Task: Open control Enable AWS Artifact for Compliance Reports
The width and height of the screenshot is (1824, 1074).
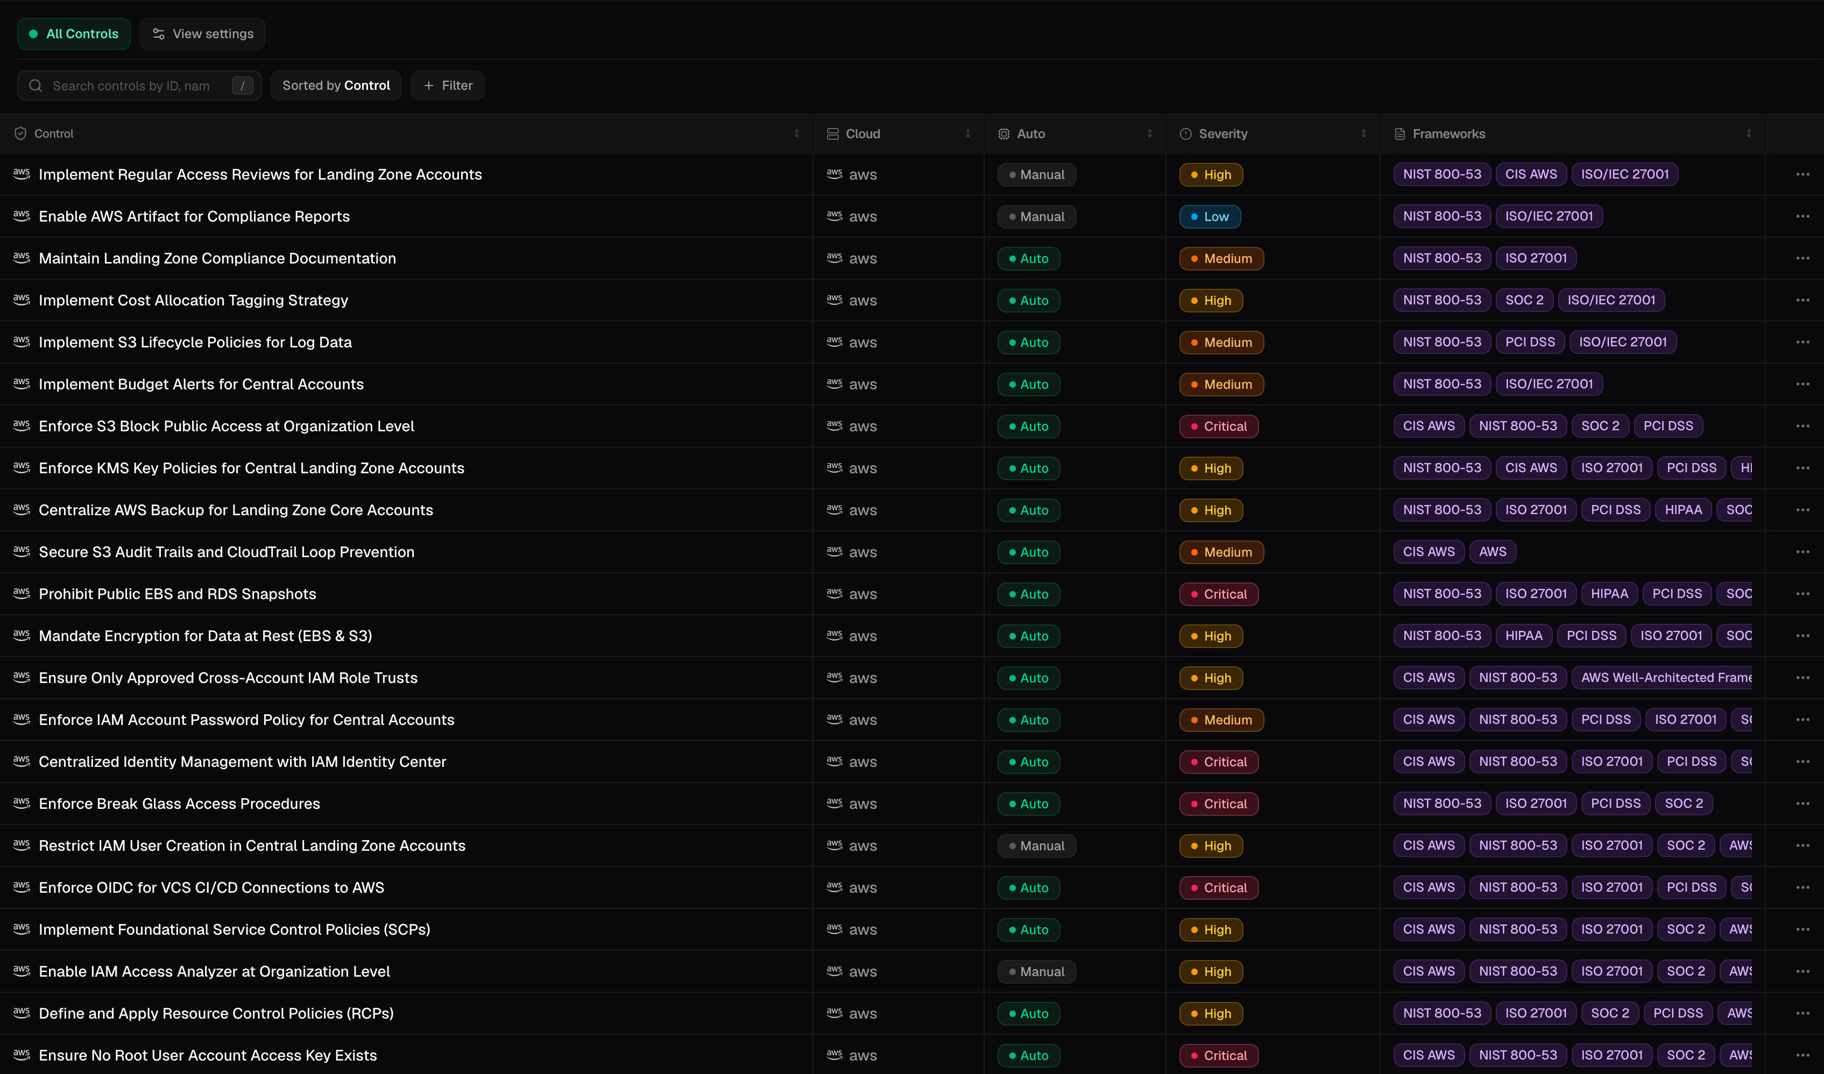Action: tap(194, 216)
